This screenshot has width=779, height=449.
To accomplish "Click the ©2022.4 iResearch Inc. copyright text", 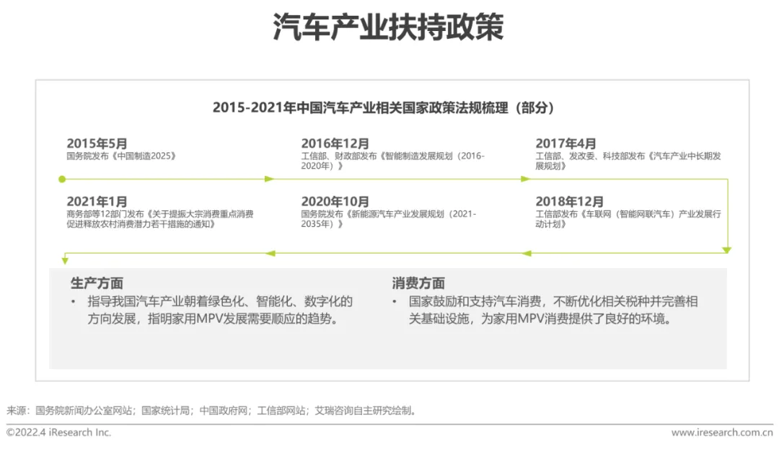I will point(58,432).
